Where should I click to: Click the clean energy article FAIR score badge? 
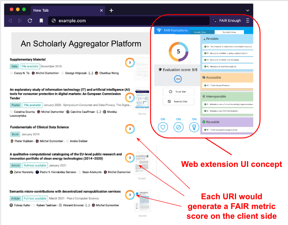130,158
